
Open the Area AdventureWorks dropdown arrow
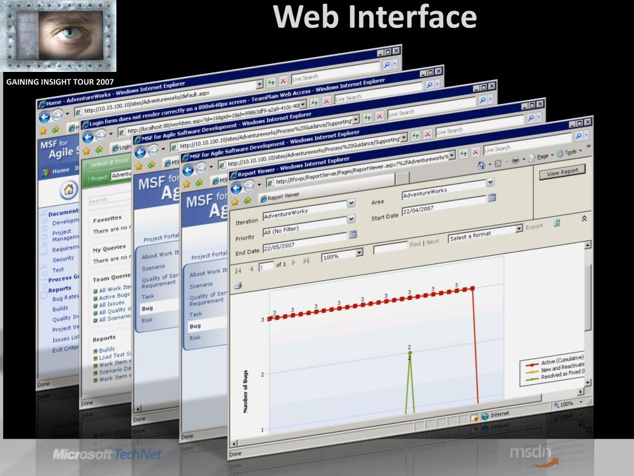click(490, 182)
